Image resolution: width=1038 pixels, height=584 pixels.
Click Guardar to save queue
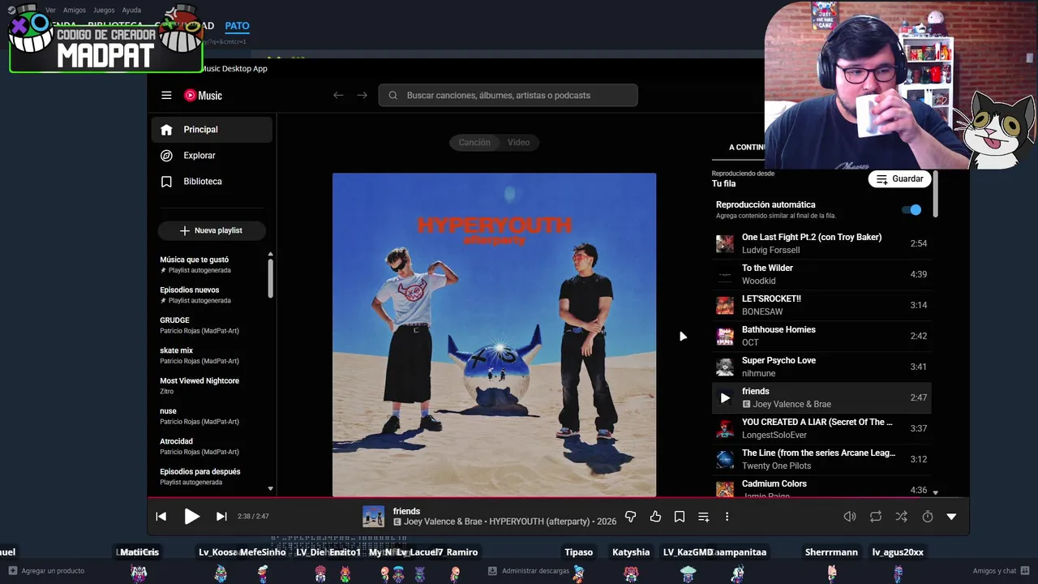click(899, 178)
